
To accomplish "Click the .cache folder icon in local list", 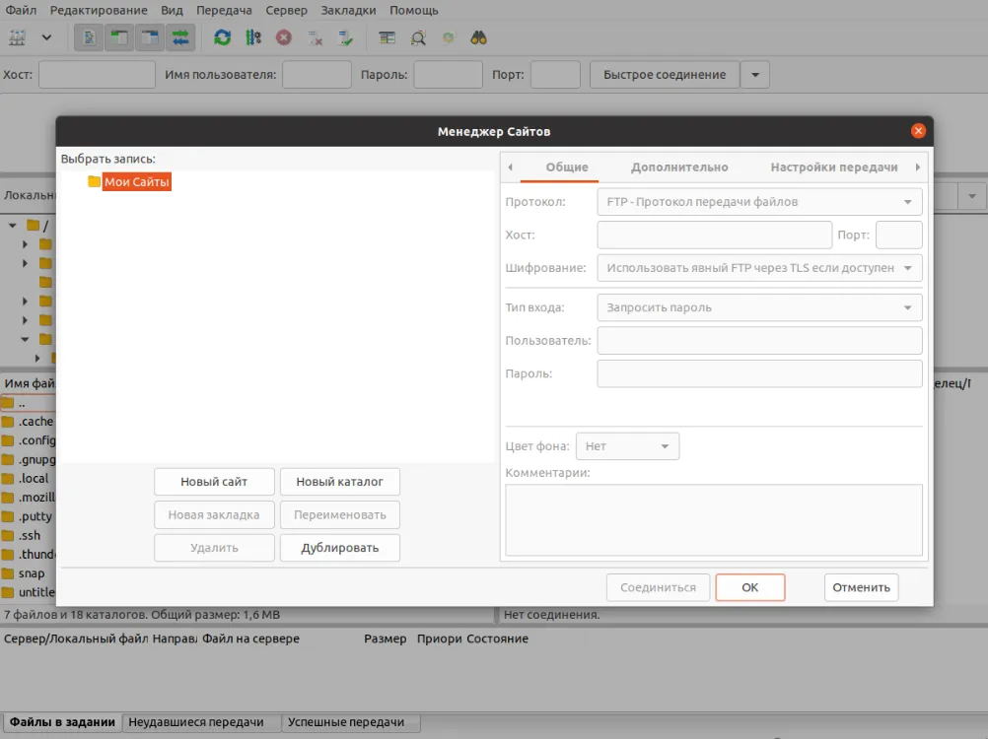I will pyautogui.click(x=8, y=422).
